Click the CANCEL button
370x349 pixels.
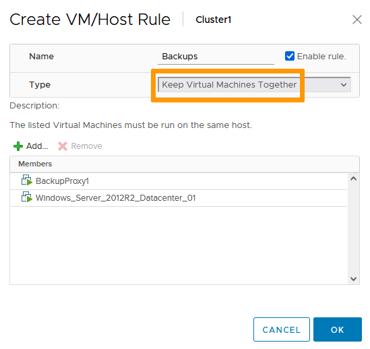point(282,329)
